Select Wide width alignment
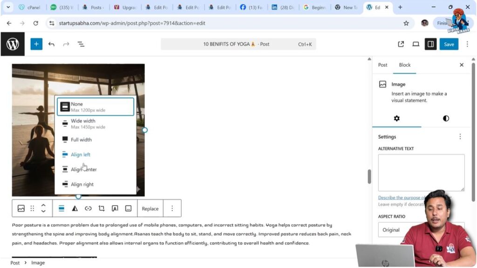The height and width of the screenshot is (268, 477). (95, 124)
